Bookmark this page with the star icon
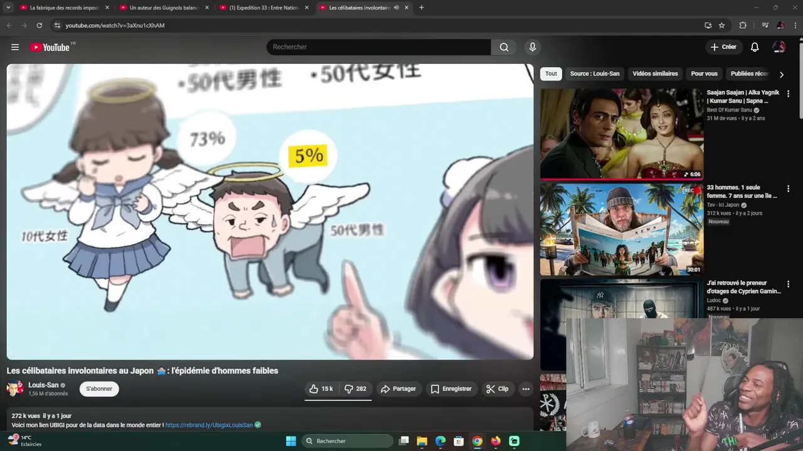The image size is (803, 451). (721, 25)
